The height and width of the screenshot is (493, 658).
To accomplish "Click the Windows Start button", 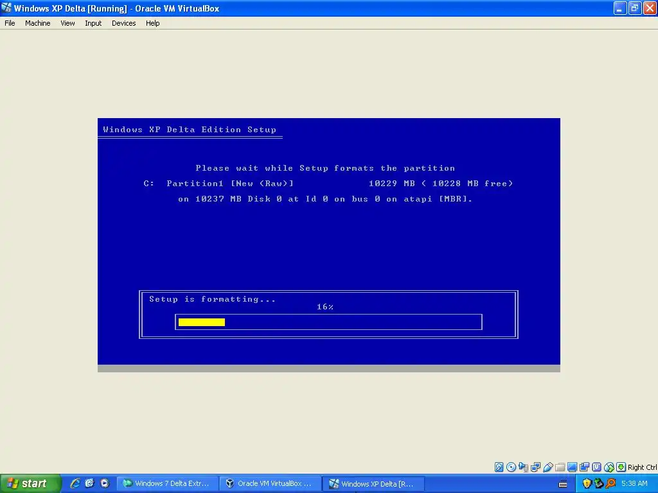I will [31, 483].
